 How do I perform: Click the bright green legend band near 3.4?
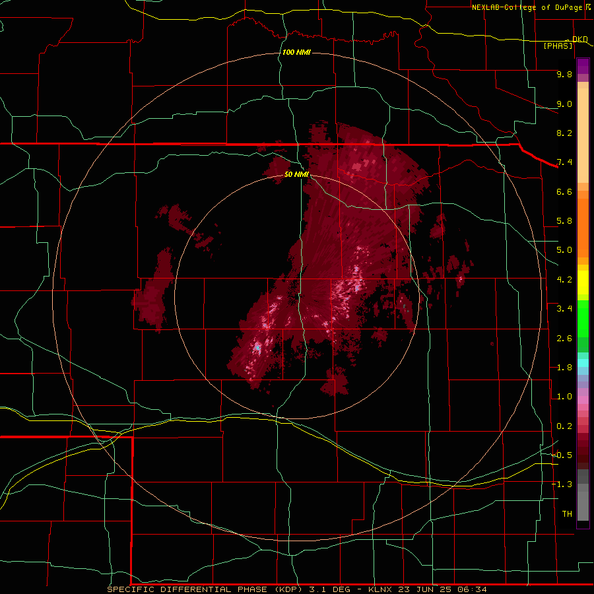[x=583, y=318]
